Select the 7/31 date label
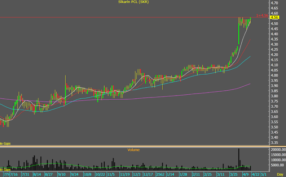 (x=25, y=174)
